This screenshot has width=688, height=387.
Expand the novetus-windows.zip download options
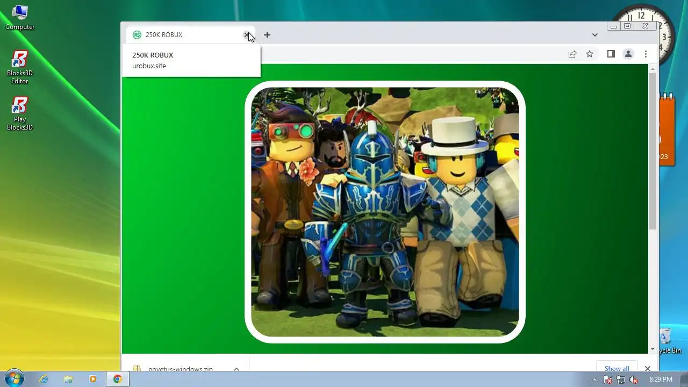click(236, 369)
